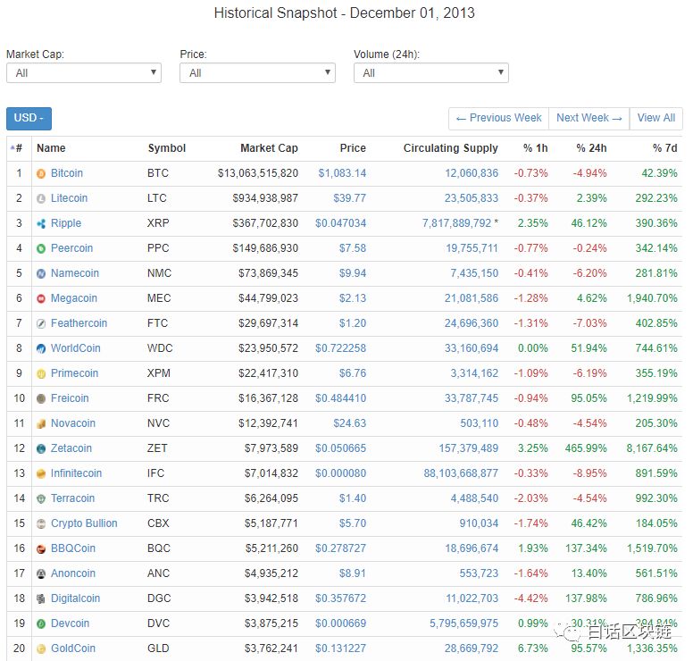Click the Zetacoin coin icon
Screen dimensions: 693x661
(41, 448)
